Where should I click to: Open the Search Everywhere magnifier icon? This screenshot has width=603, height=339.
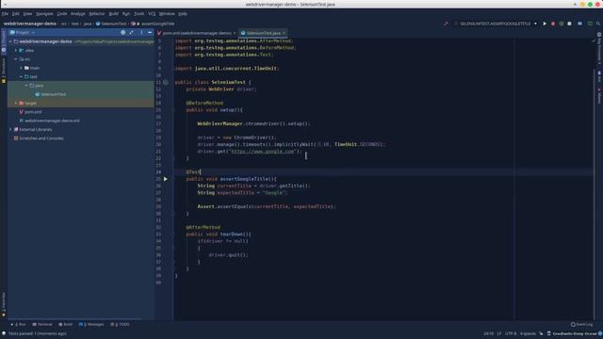click(x=598, y=24)
